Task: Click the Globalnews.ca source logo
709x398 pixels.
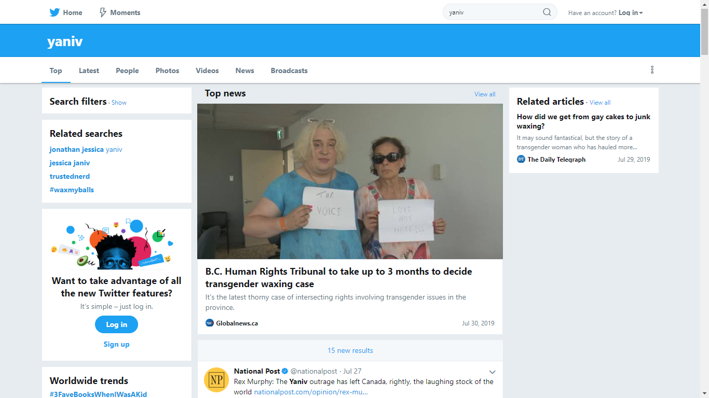Action: pos(210,323)
